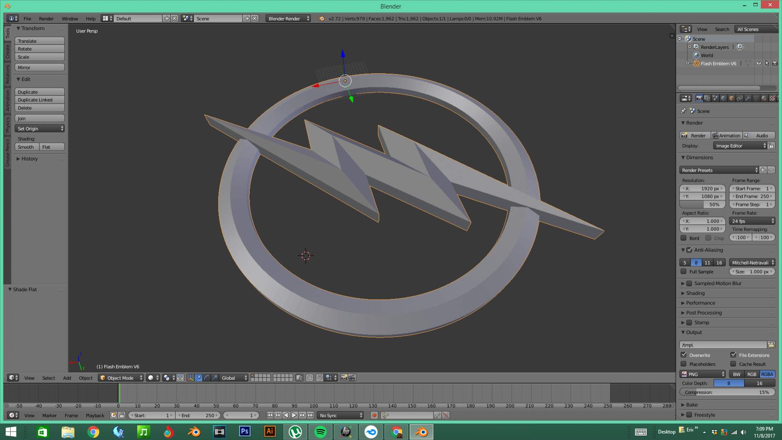Pin the Scene context in the properties header
This screenshot has height=440, width=782.
tap(683, 111)
